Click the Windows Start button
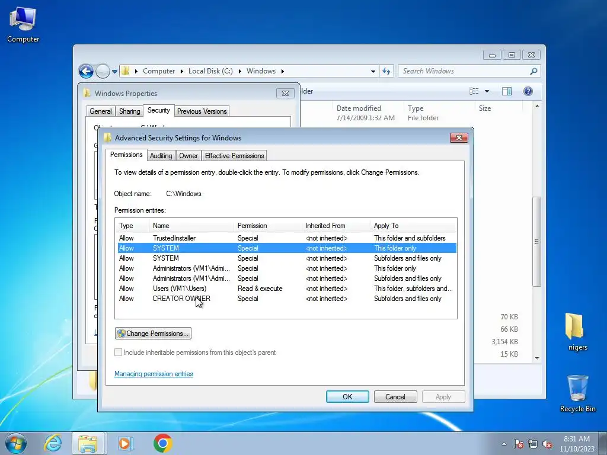607x455 pixels. (16, 443)
